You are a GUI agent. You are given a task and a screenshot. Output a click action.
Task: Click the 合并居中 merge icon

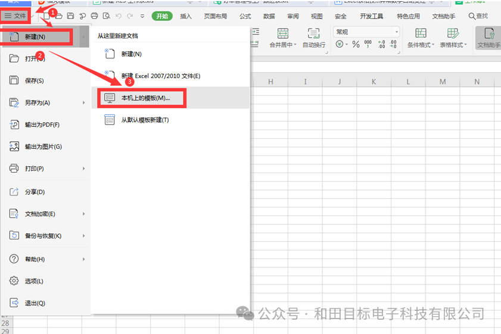(x=282, y=33)
